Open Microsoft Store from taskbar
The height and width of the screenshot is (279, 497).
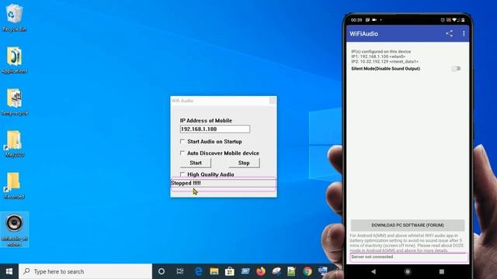pyautogui.click(x=230, y=271)
